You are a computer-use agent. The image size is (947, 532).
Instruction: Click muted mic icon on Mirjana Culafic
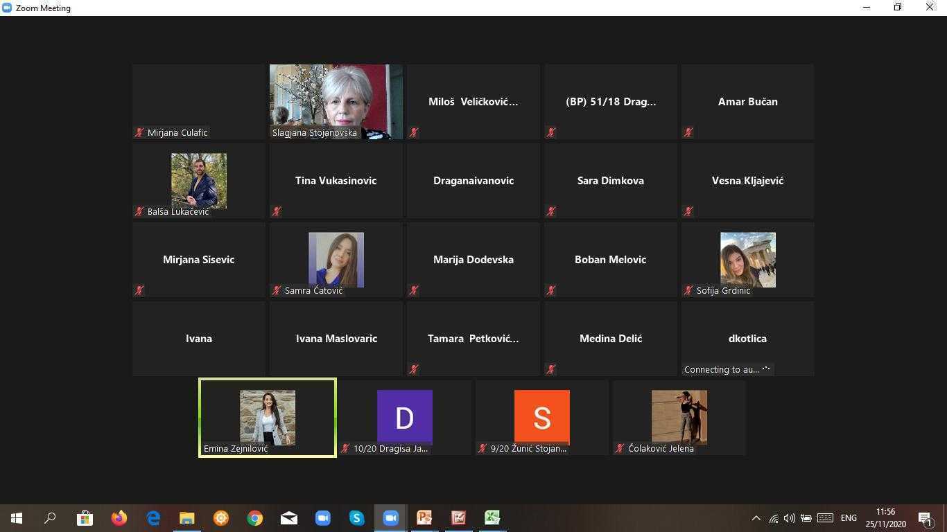139,132
